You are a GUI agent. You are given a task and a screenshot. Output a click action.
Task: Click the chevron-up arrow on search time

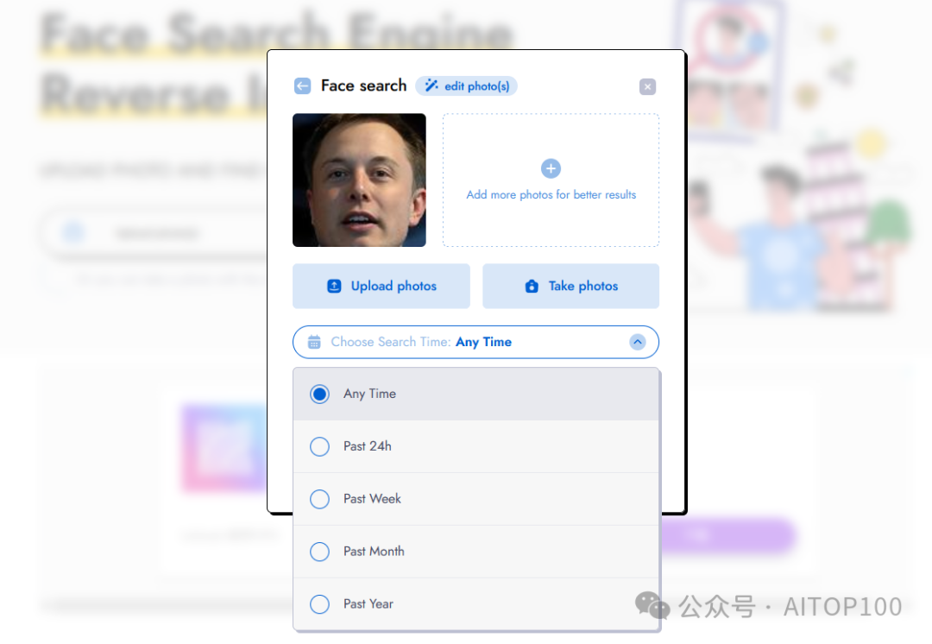click(x=637, y=342)
